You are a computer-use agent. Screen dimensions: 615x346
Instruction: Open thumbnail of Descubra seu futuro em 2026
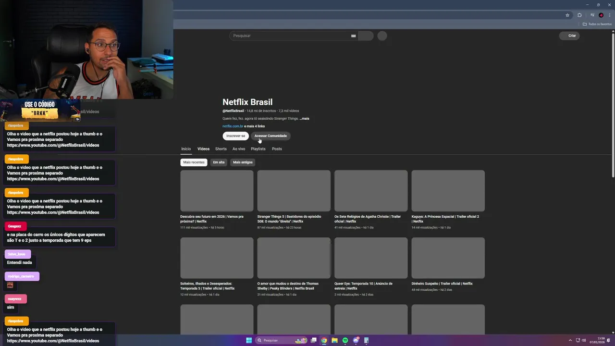click(x=217, y=191)
